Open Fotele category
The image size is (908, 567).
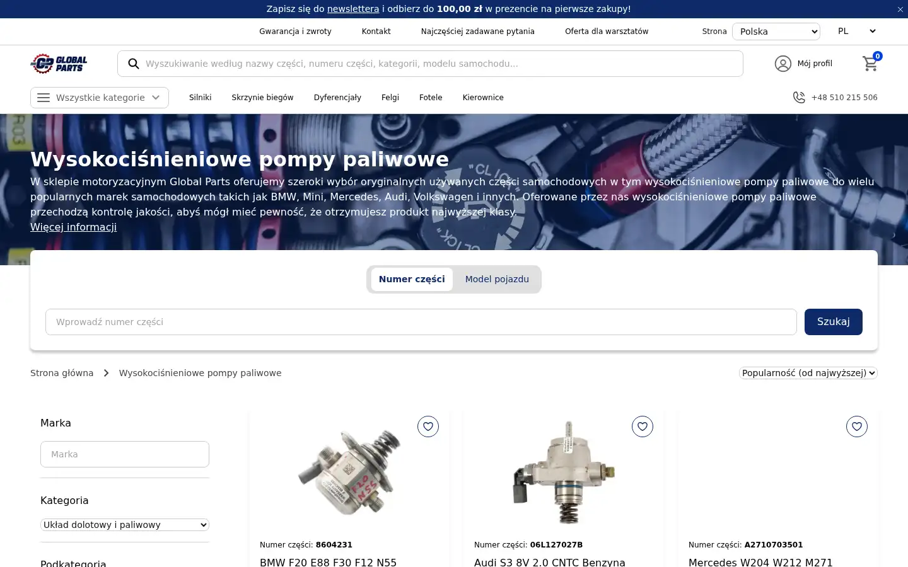(x=431, y=98)
